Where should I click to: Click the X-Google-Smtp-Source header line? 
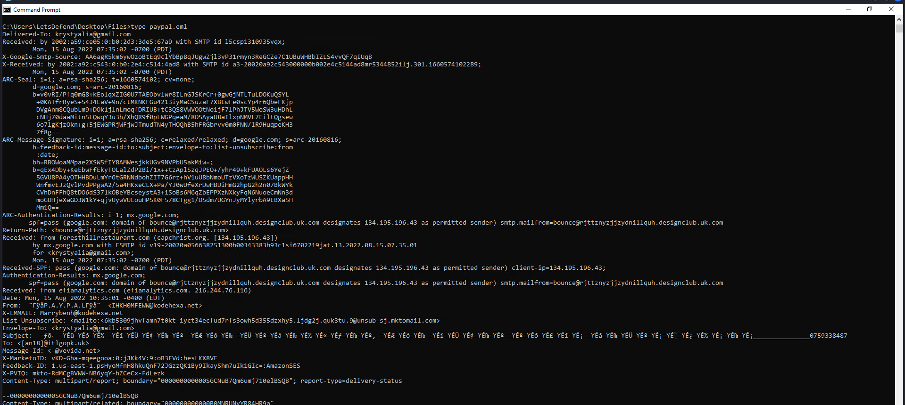click(x=187, y=57)
